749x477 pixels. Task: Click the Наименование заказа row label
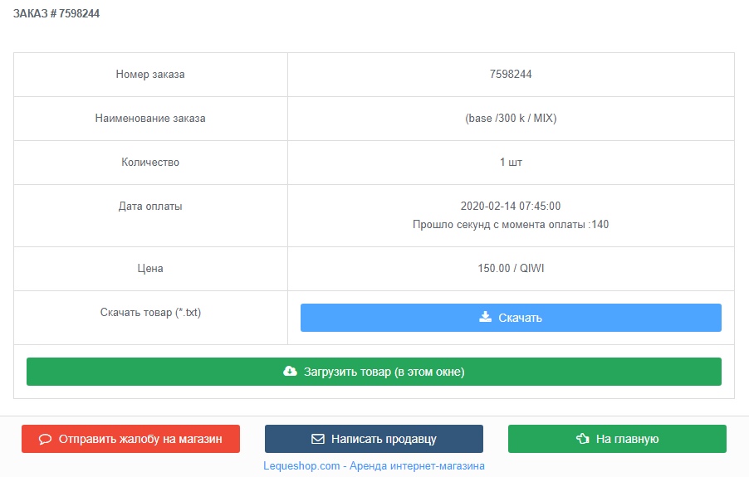click(150, 119)
